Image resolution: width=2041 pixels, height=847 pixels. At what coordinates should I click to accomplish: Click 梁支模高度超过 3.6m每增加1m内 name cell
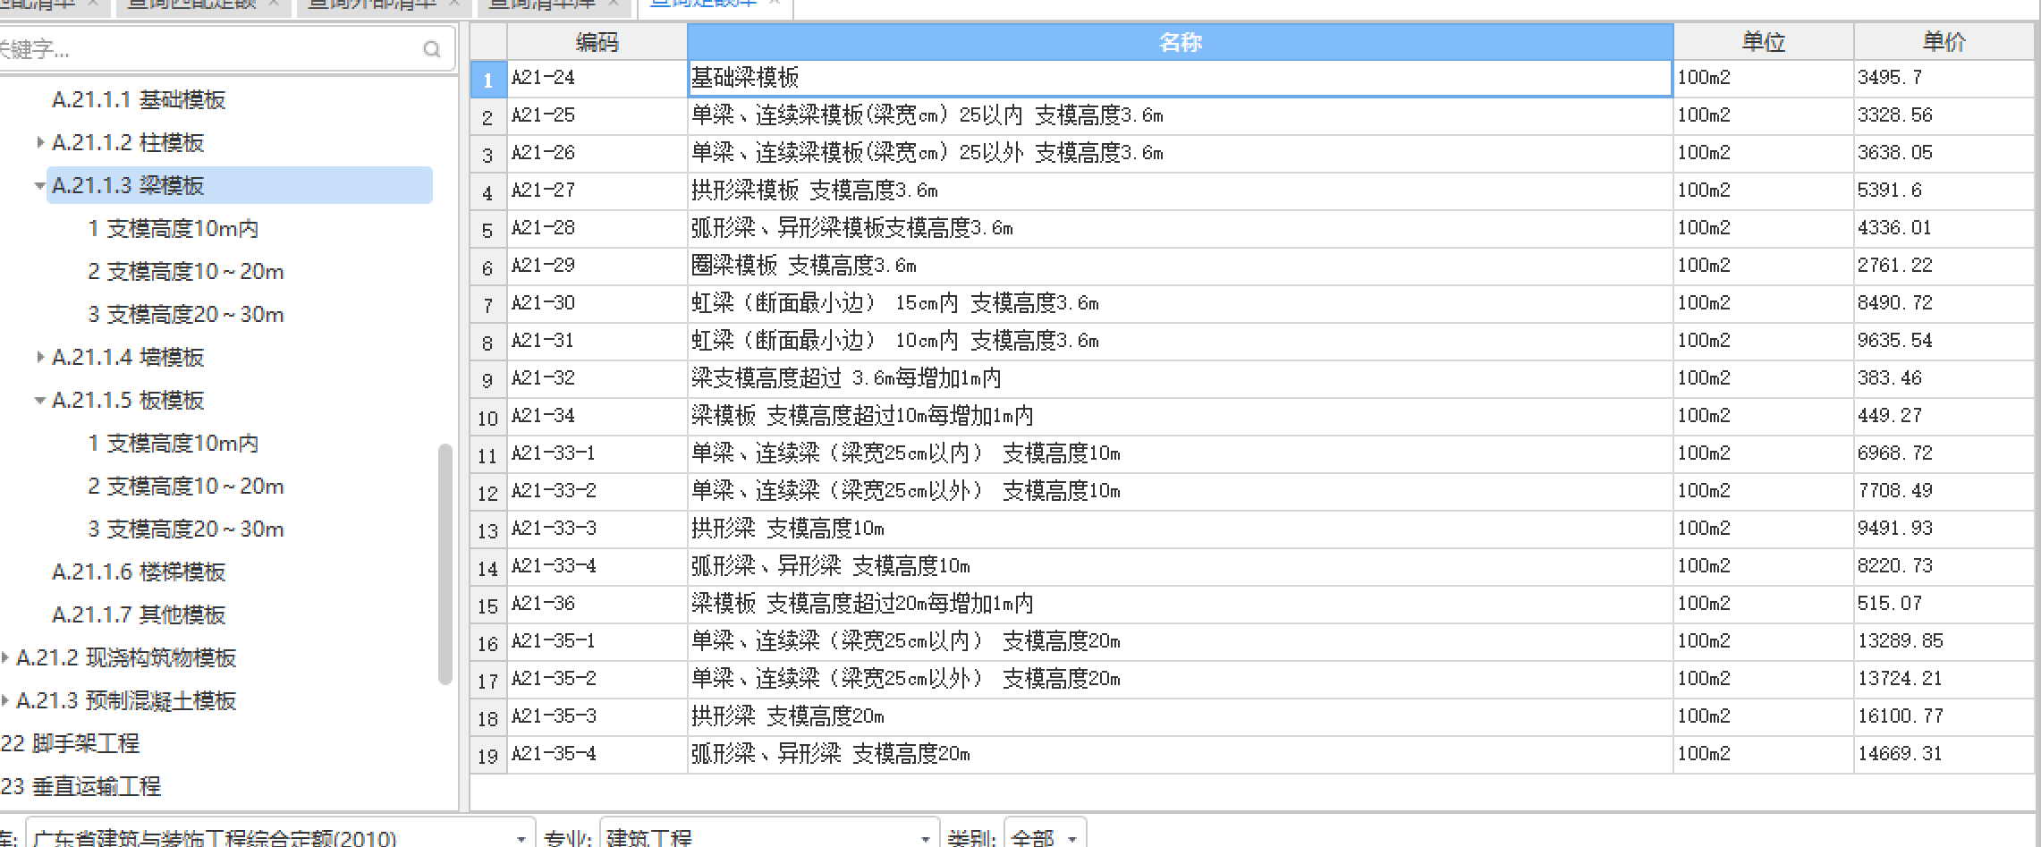tap(1180, 378)
